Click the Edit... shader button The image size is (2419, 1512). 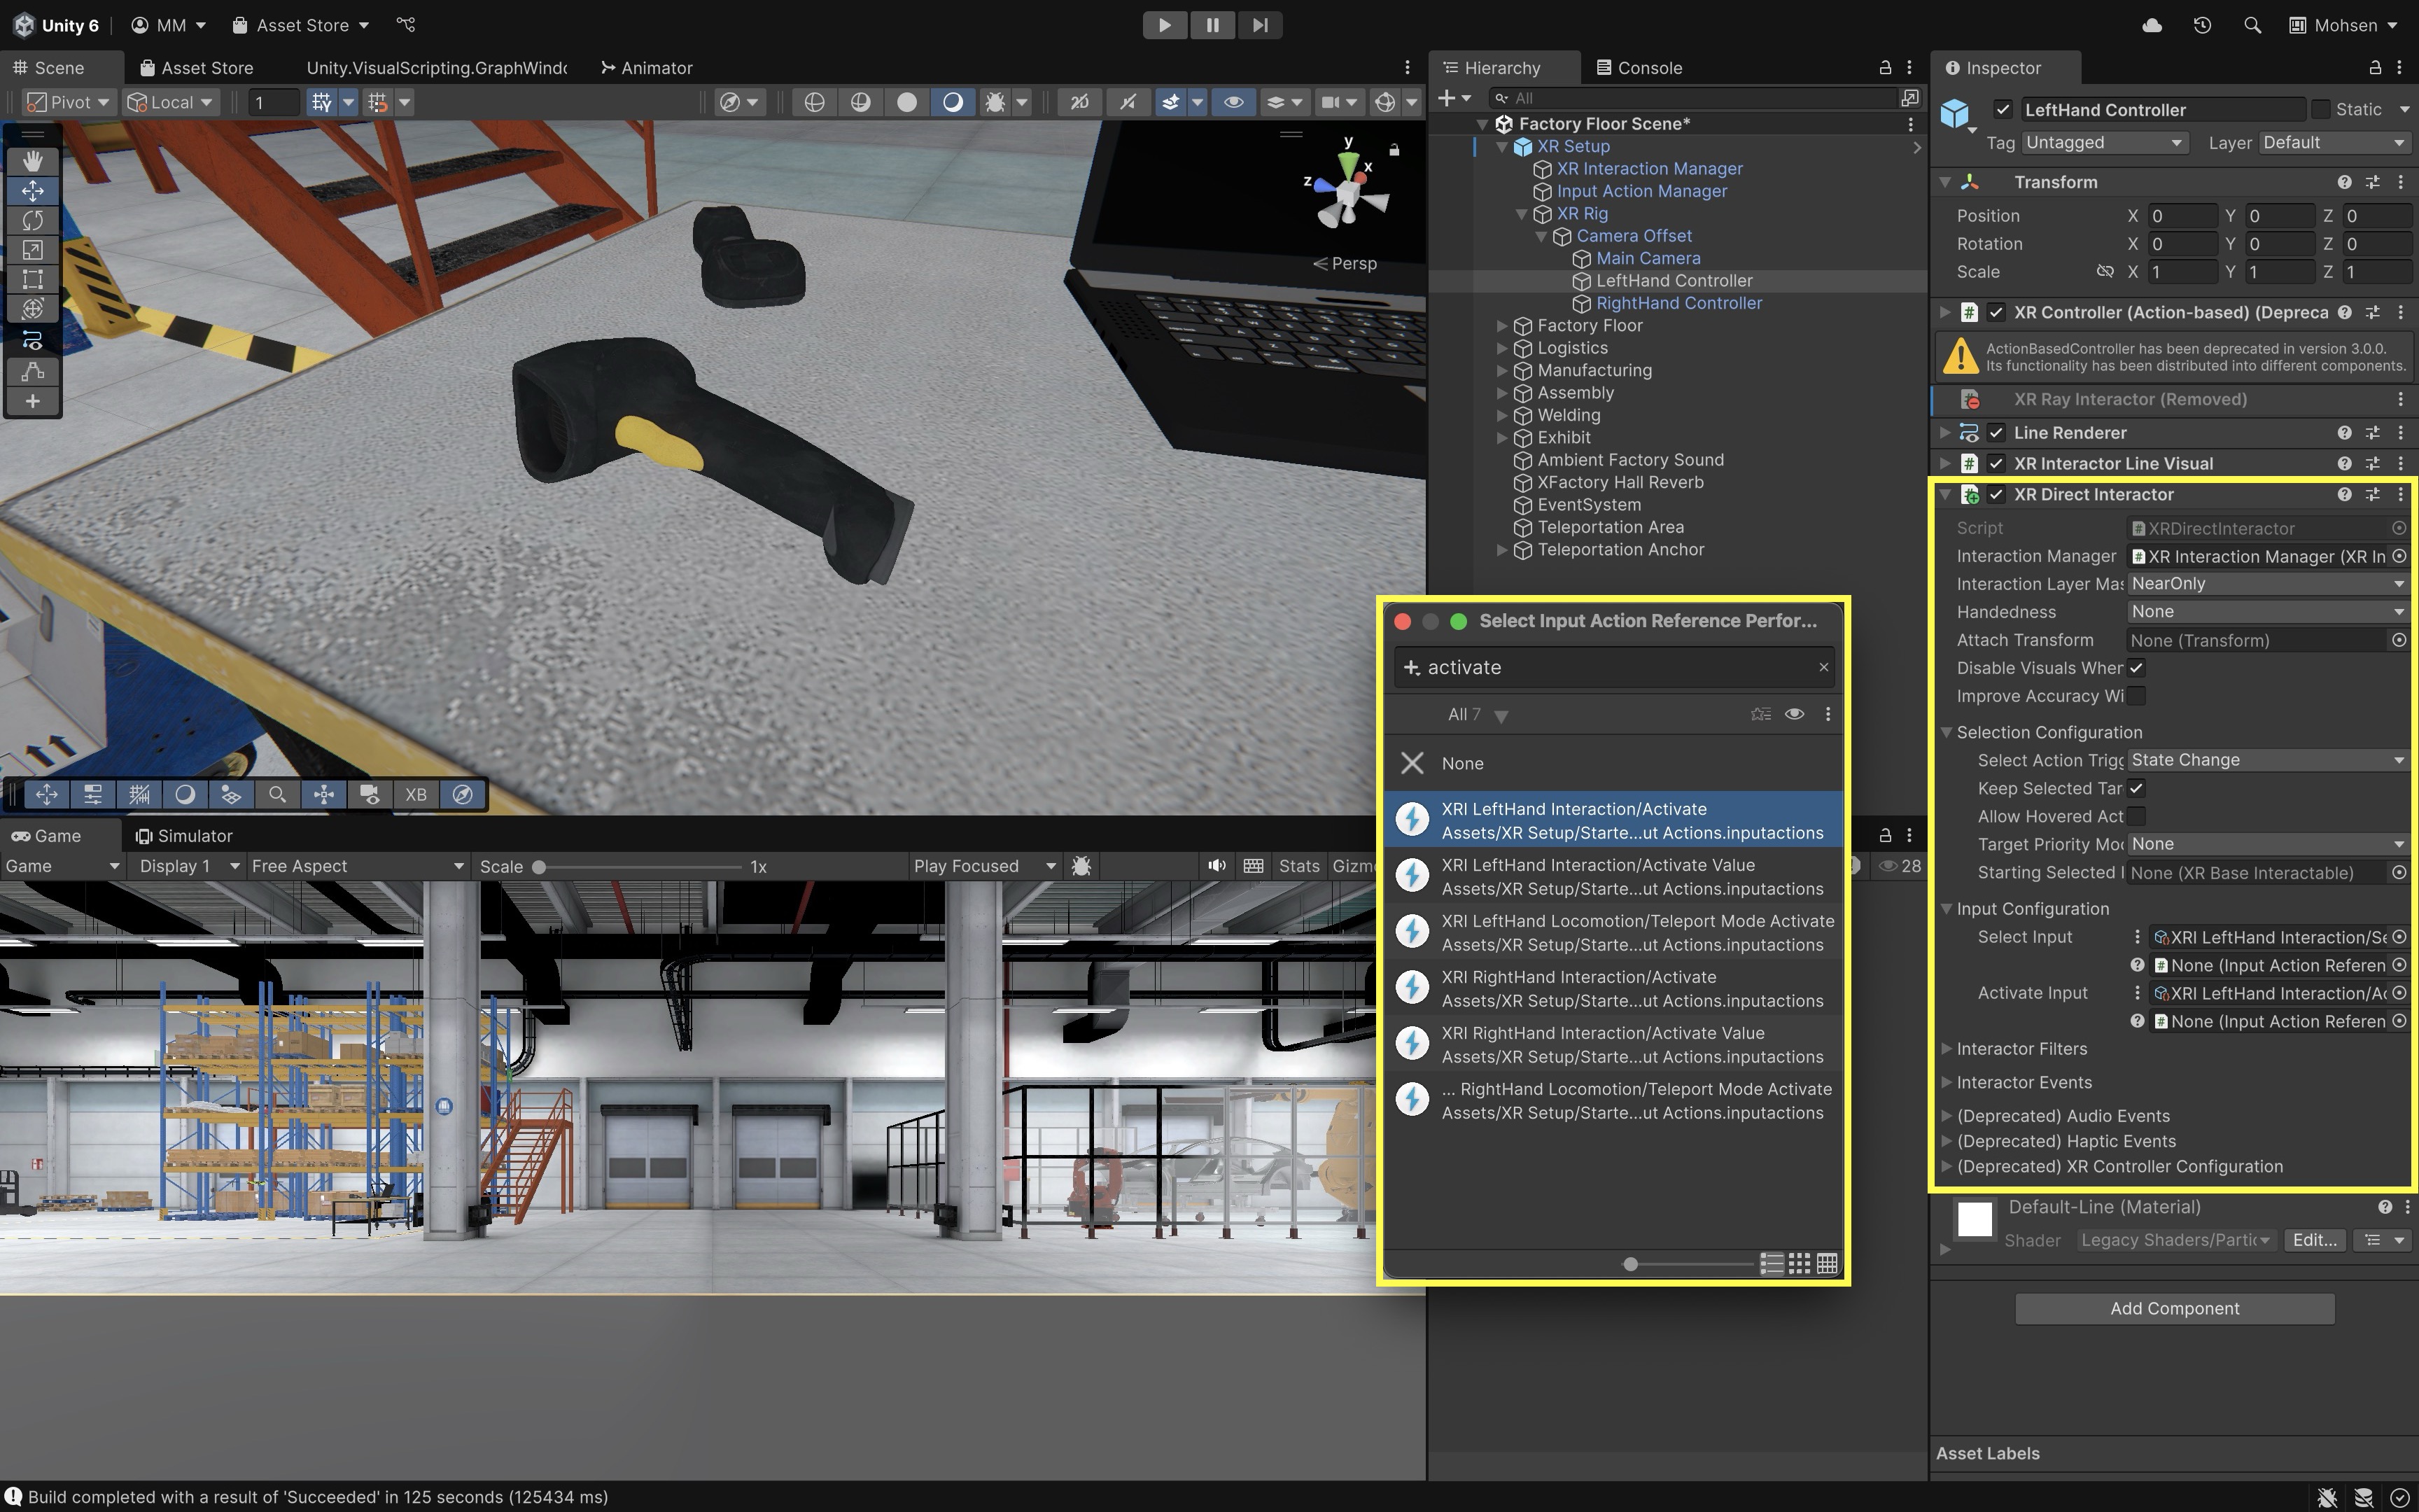pos(2314,1240)
